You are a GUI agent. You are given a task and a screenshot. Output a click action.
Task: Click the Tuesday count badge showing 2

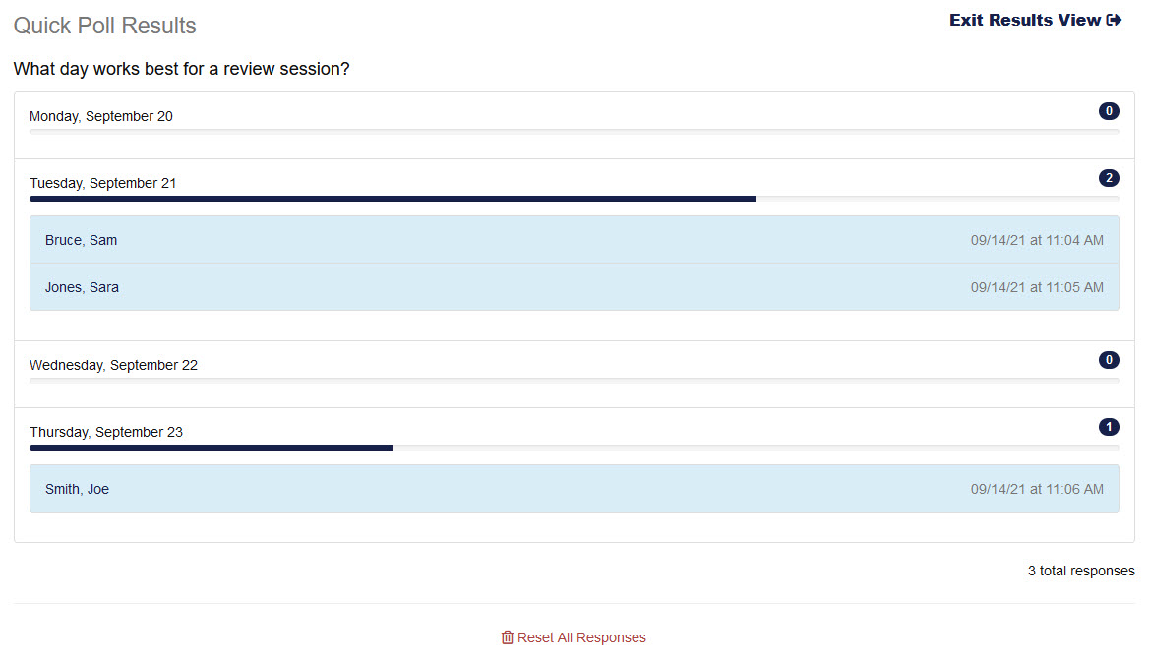[x=1109, y=178]
